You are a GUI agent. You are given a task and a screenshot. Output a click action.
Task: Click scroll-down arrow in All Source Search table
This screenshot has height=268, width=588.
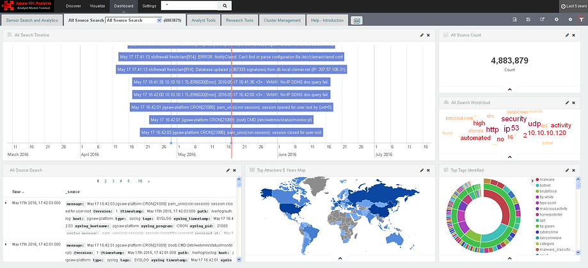(240, 259)
